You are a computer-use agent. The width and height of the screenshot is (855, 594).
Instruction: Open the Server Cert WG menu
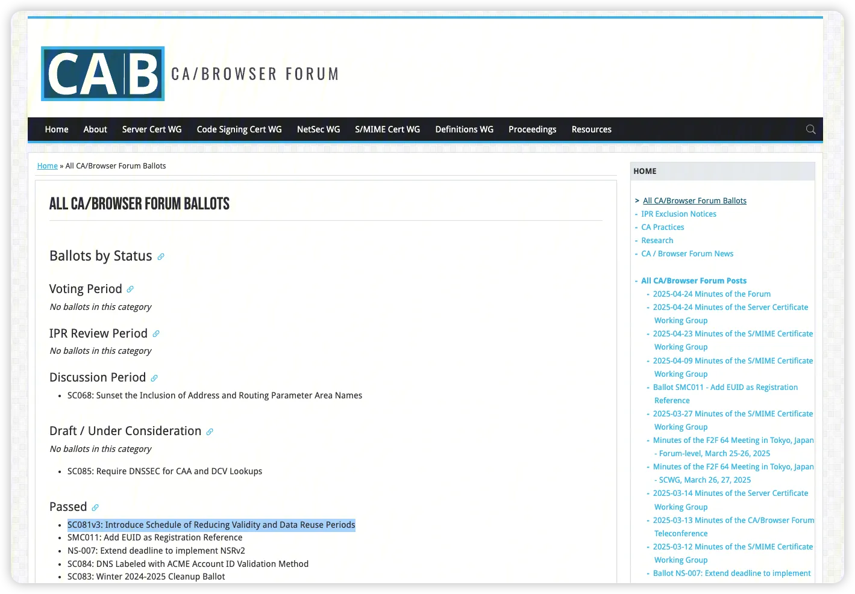click(x=152, y=129)
